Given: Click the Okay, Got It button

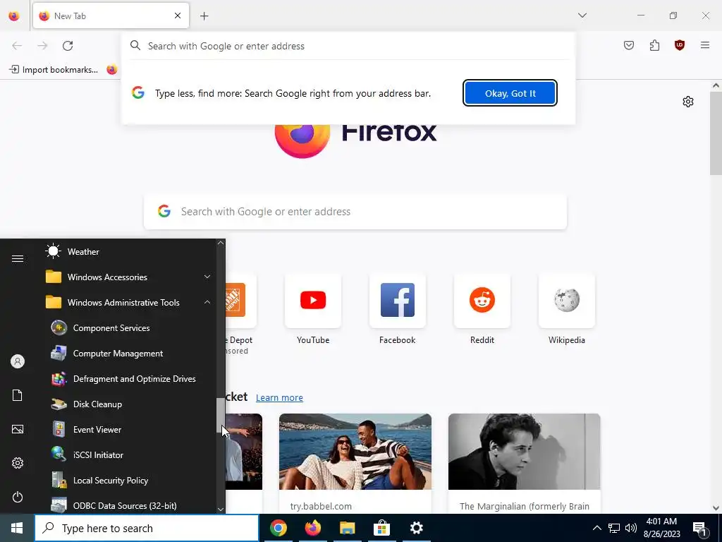Looking at the screenshot, I should tap(510, 93).
